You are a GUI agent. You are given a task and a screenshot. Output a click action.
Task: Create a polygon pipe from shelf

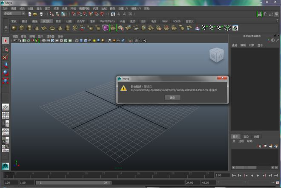click(67, 28)
